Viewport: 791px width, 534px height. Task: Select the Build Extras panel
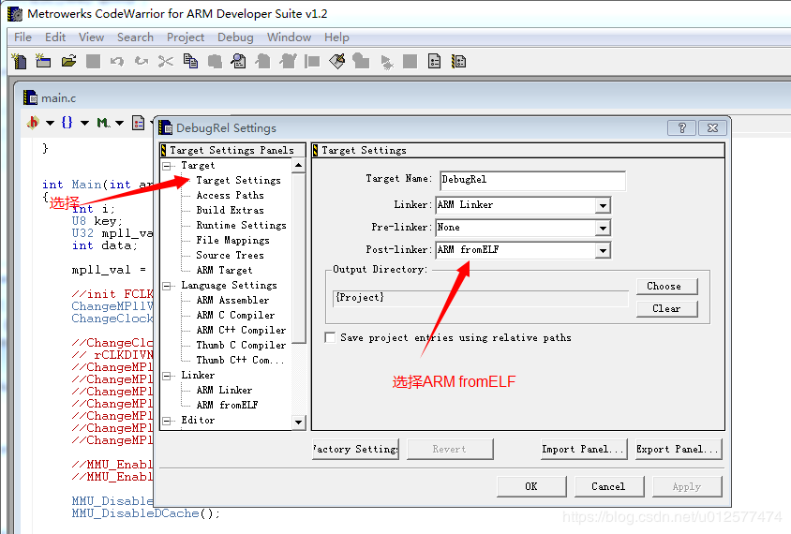coord(230,210)
